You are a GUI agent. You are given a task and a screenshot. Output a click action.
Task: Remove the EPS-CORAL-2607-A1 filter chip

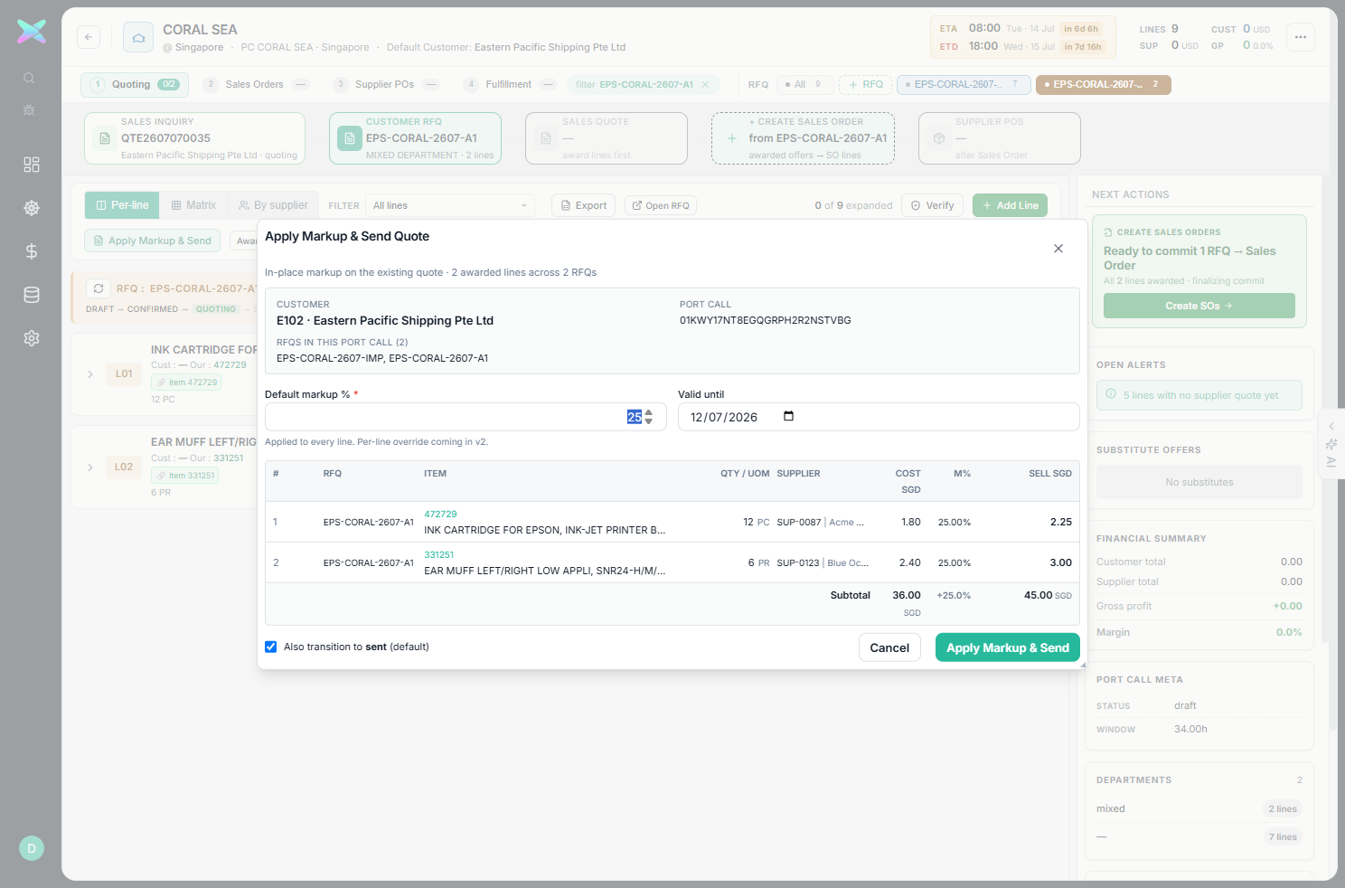(x=705, y=85)
